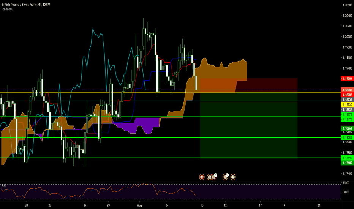Select the Ichimoku indicator label

[x=7, y=9]
